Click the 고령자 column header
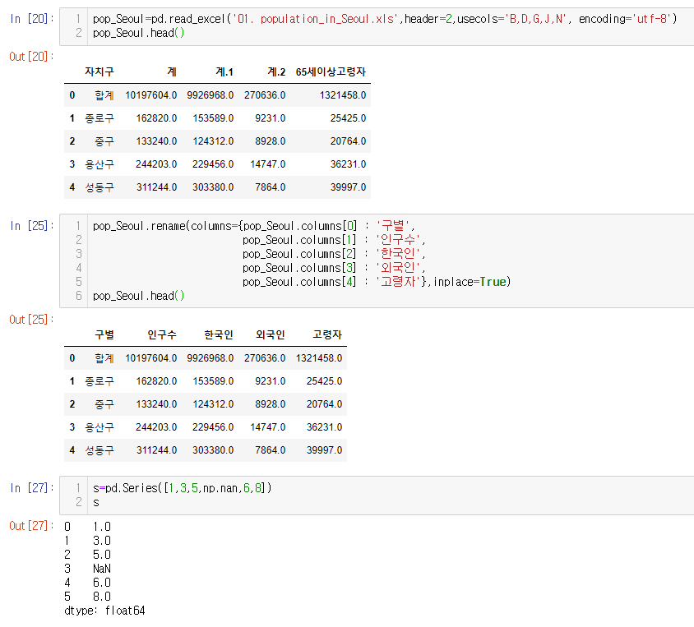The width and height of the screenshot is (694, 627). click(x=327, y=335)
